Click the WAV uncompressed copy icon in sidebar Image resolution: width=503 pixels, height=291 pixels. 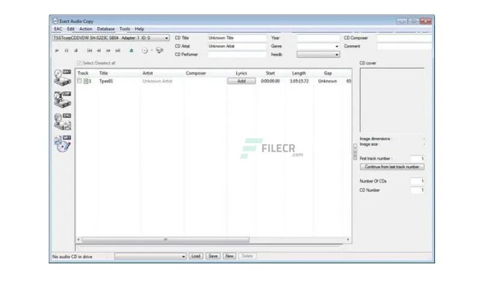click(x=63, y=77)
